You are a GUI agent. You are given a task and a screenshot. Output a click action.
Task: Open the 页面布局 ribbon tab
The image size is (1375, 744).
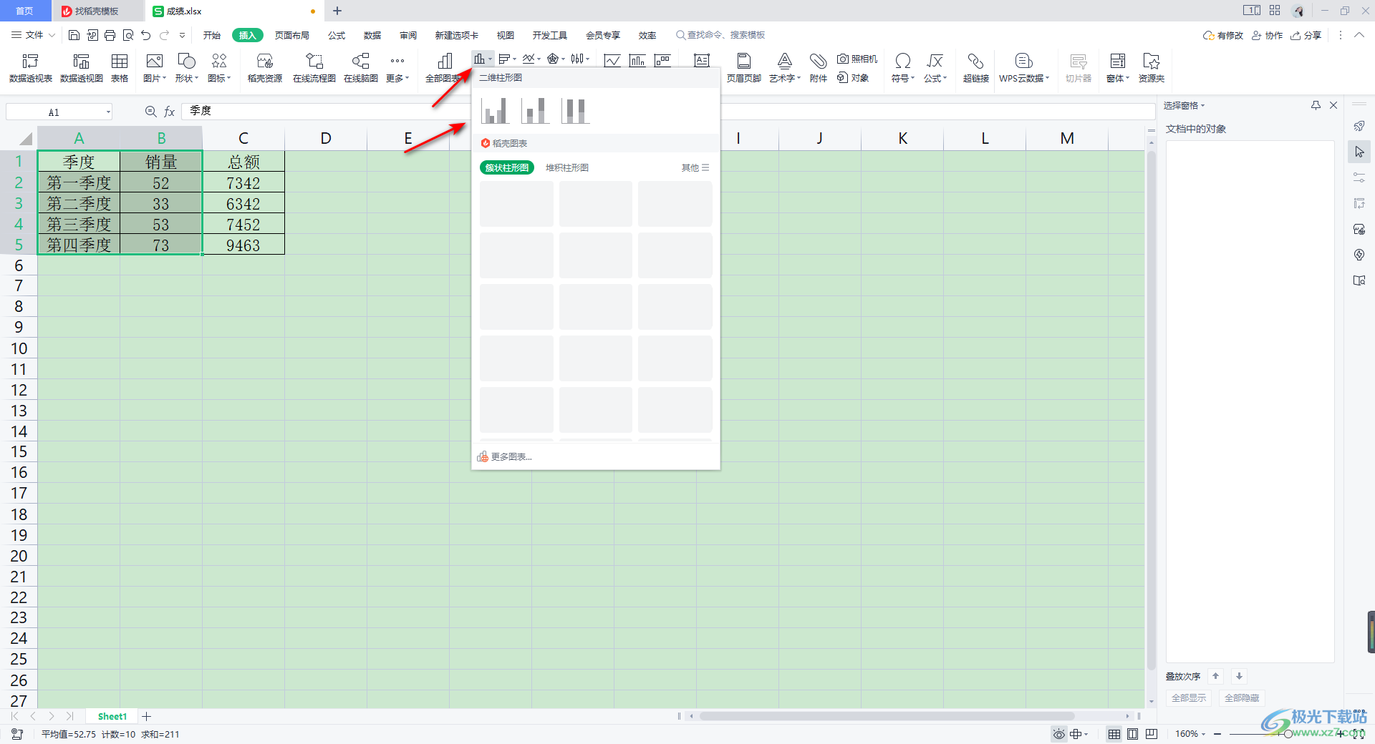(292, 35)
